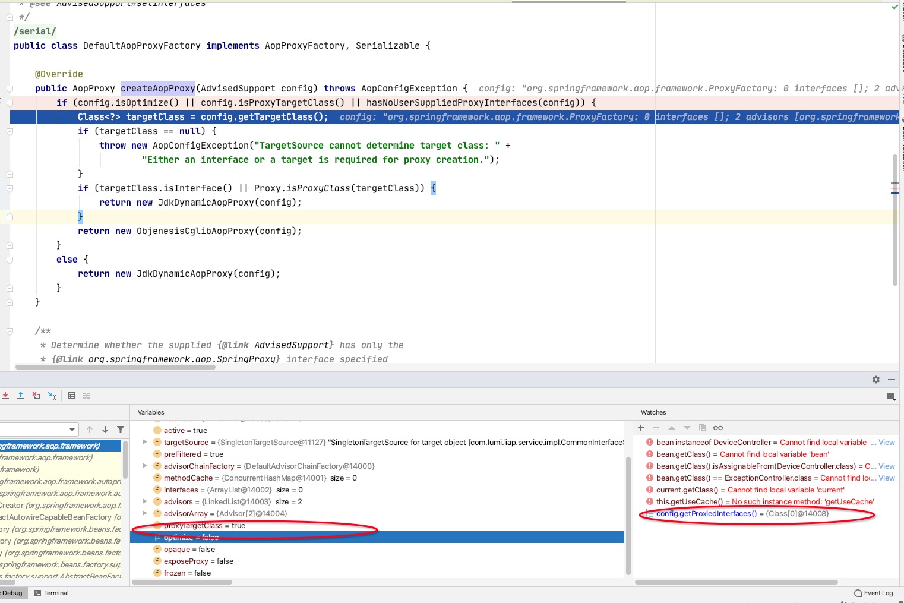The image size is (904, 603).
Task: Expand the advisorArray variable node
Action: (144, 513)
